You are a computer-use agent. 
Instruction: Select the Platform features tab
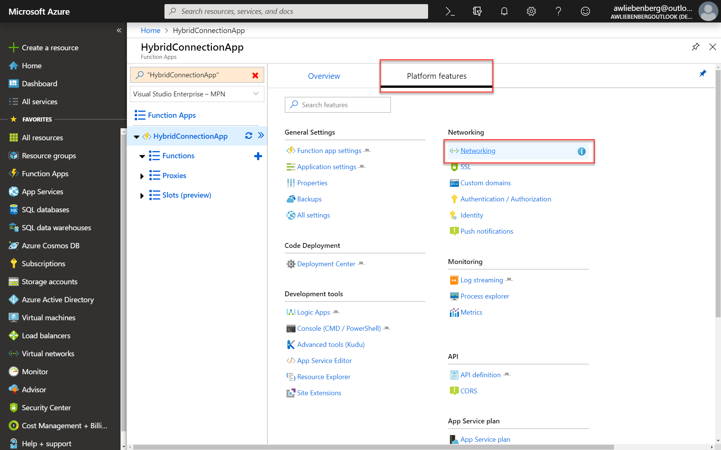(436, 76)
